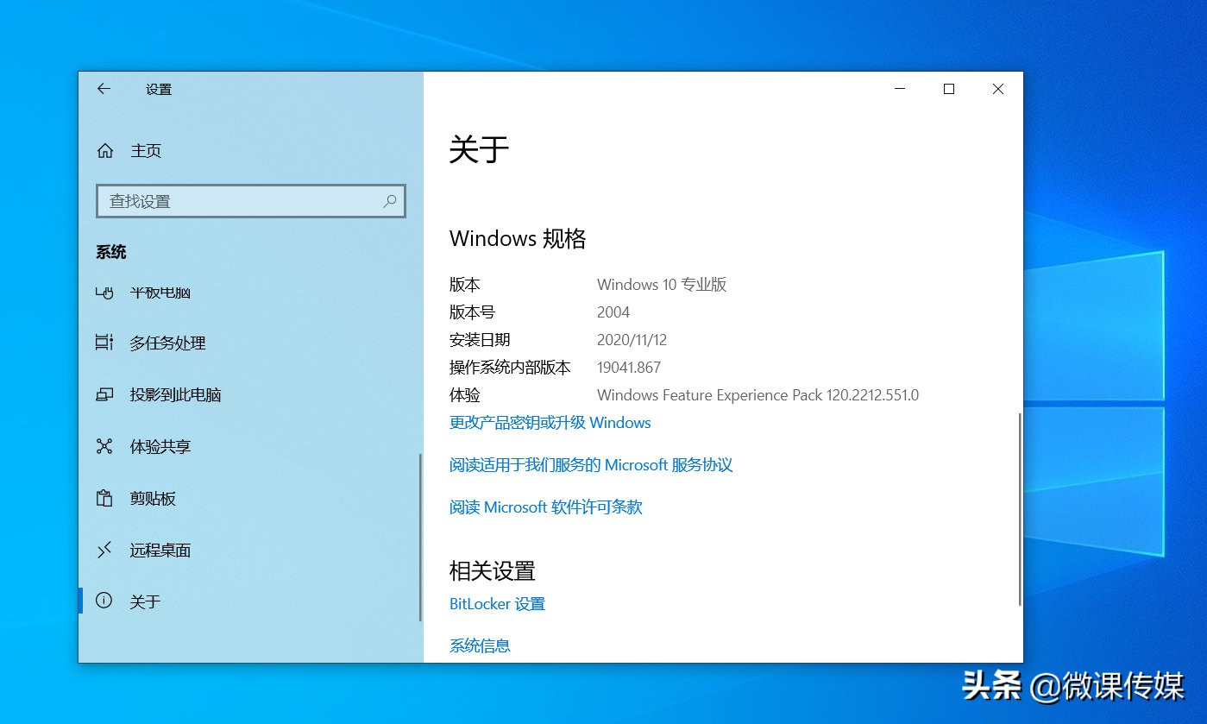Viewport: 1207px width, 724px height.
Task: Select version number 2004
Action: pos(613,312)
